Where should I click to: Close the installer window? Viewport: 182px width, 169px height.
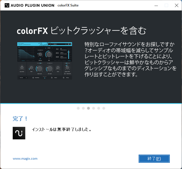pos(177,5)
